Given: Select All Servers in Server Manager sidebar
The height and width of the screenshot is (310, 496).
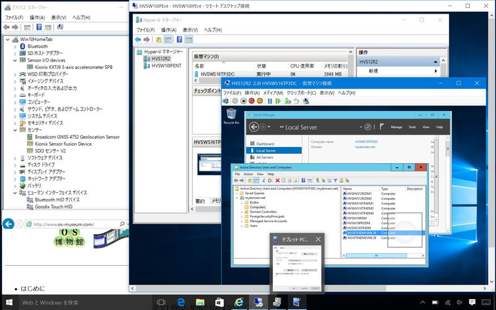Looking at the screenshot, I should coord(265,158).
